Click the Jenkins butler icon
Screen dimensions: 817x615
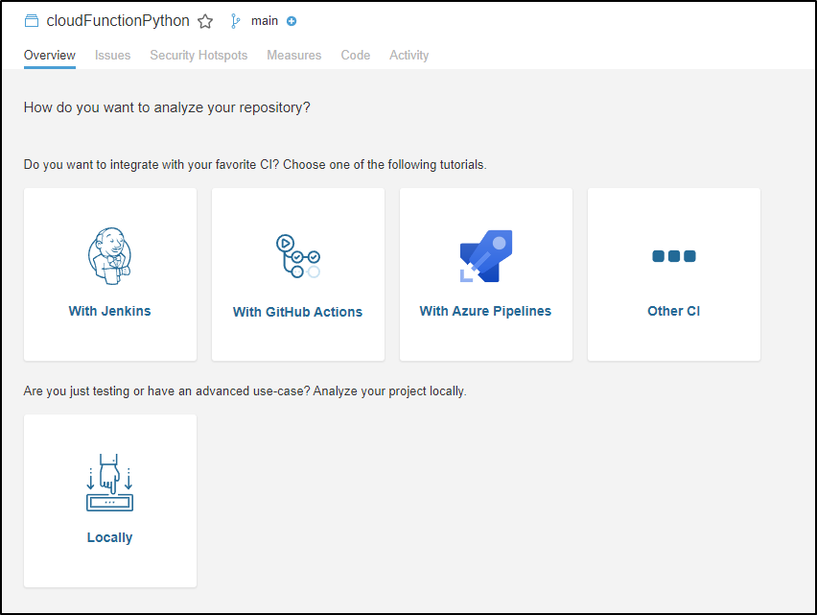[x=109, y=256]
